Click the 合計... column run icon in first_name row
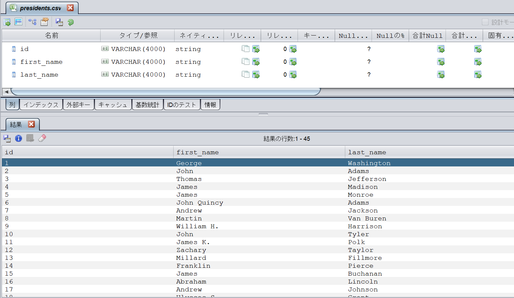Image resolution: width=514 pixels, height=298 pixels. 478,62
